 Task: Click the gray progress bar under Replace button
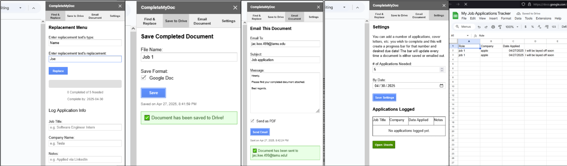(x=85, y=84)
